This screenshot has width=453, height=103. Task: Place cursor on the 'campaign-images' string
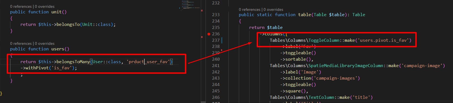coord(335,78)
